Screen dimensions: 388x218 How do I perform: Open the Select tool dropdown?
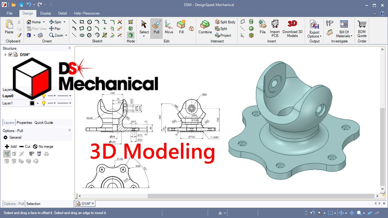point(144,36)
